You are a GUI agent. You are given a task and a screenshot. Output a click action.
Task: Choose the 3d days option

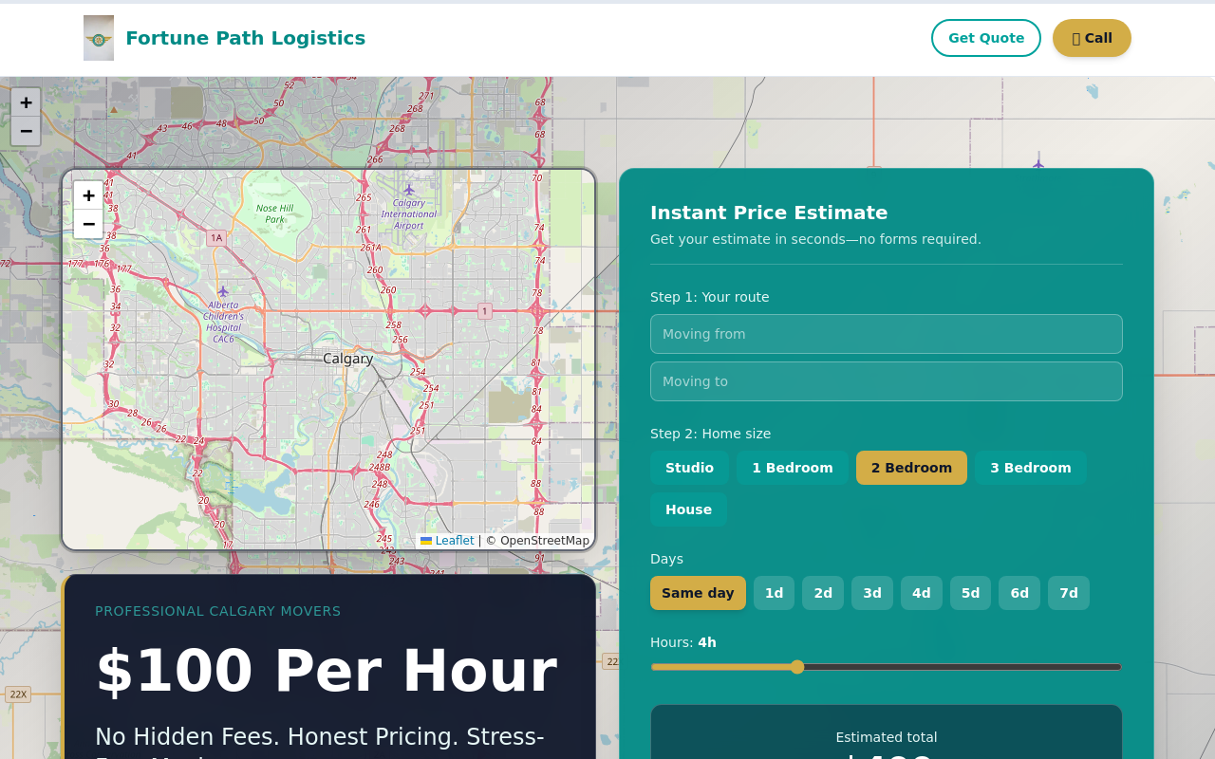[x=871, y=593]
